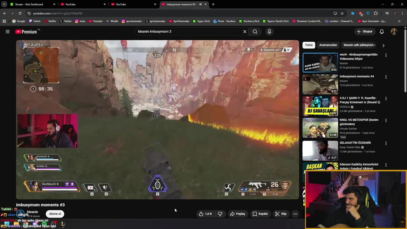Viewport: 407px width, 229px height.
Task: Dislike the video
Action: (220, 214)
